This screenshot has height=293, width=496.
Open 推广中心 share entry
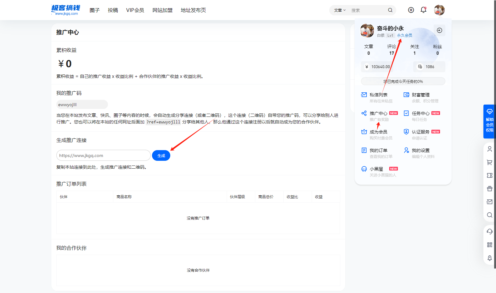coord(379,116)
